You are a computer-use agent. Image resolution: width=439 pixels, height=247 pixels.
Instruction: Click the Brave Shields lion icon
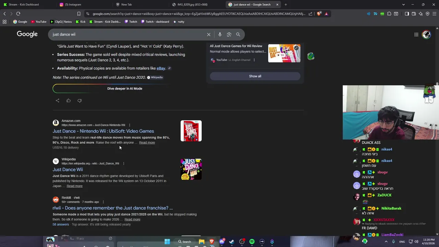pos(319,14)
